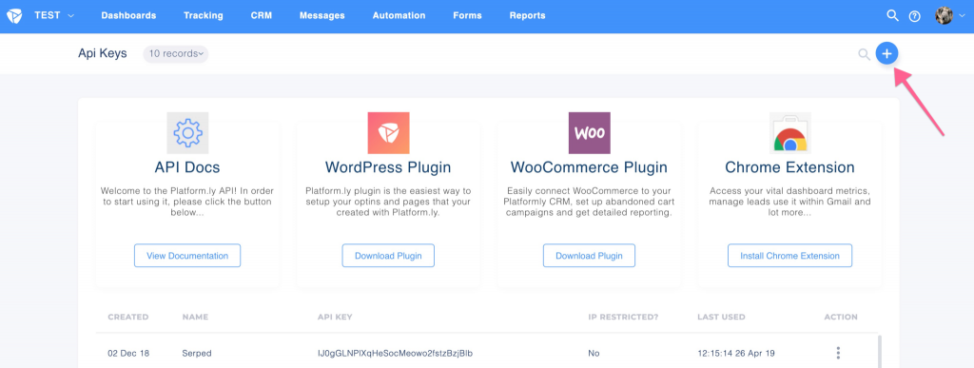This screenshot has height=368, width=974.
Task: Click the gray search icon beside plus button
Action: (x=864, y=54)
